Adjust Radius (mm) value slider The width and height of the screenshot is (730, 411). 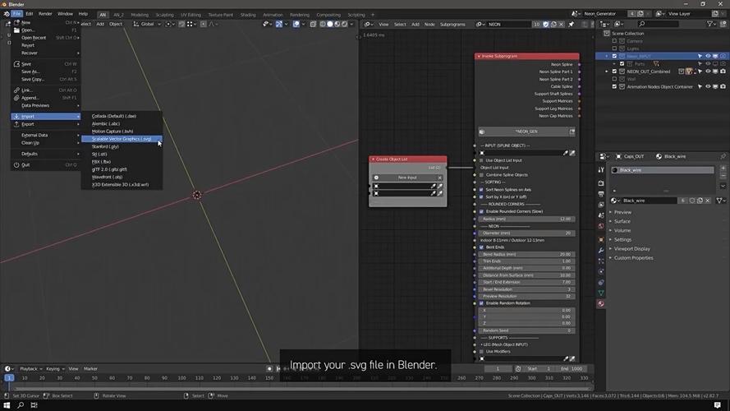[x=526, y=219]
